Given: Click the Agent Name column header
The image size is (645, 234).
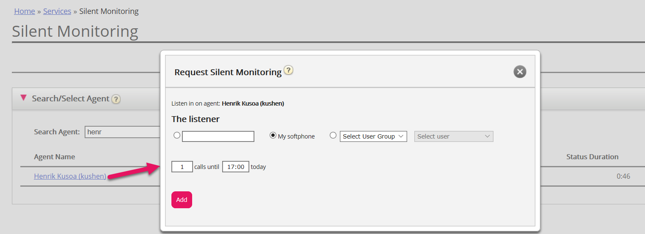Looking at the screenshot, I should (55, 157).
